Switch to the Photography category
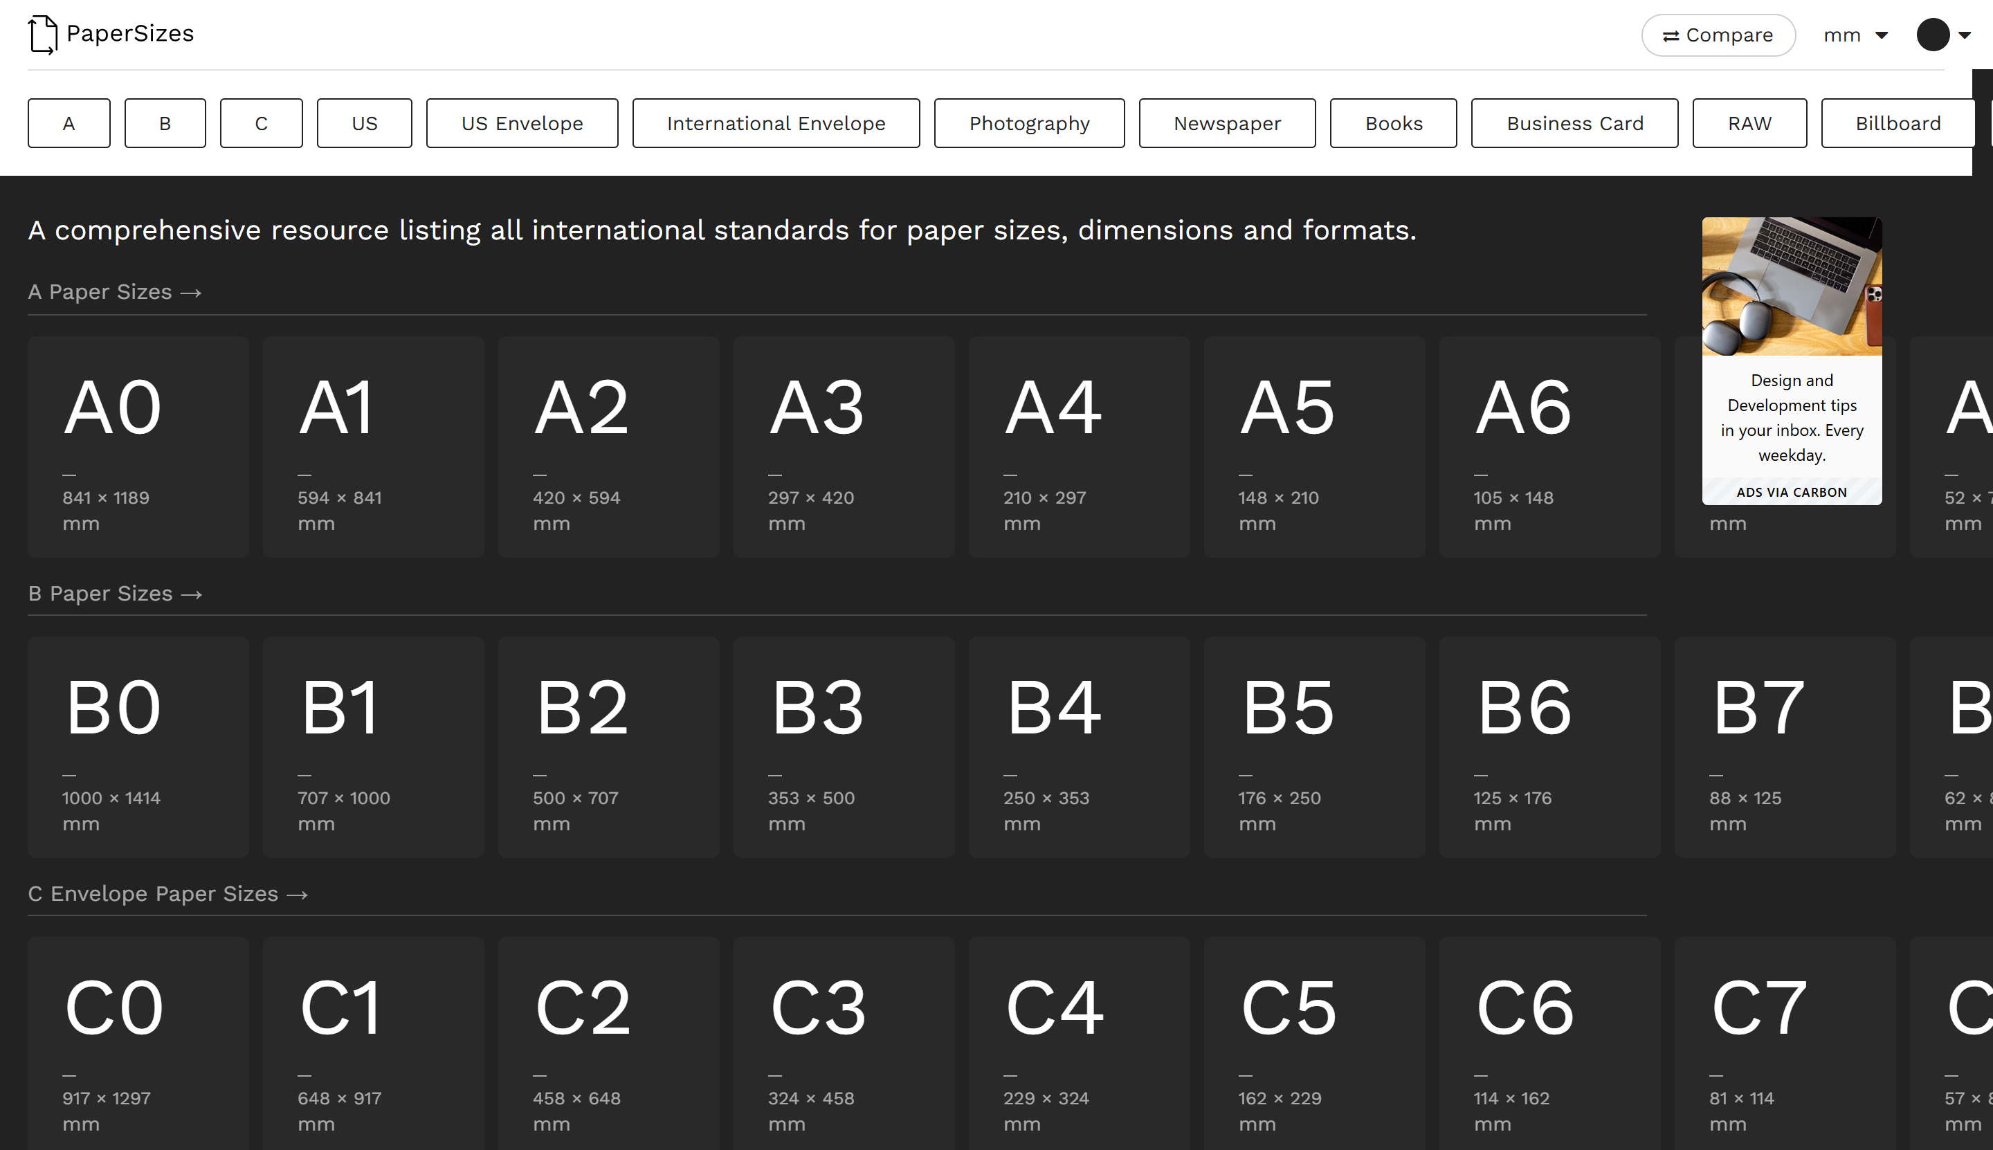Screen dimensions: 1993x1150 [1028, 123]
